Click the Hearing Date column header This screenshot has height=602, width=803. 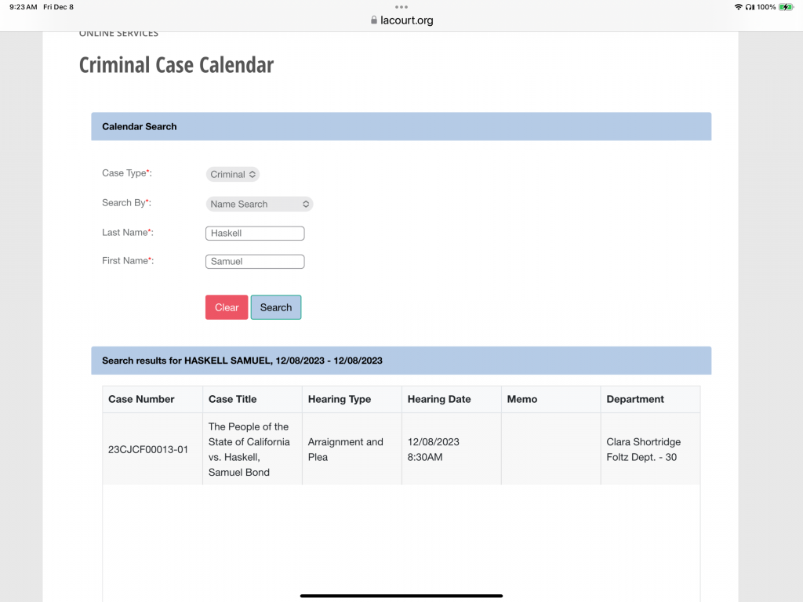tap(439, 399)
